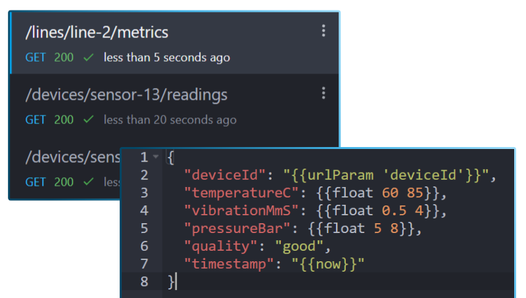Place cursor on the "vibrationMmS" line

pos(315,211)
